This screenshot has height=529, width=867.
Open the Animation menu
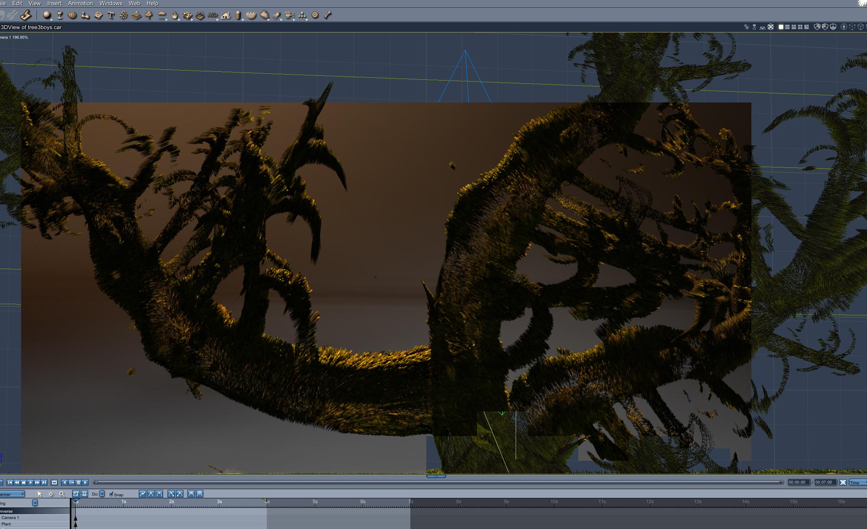(80, 3)
